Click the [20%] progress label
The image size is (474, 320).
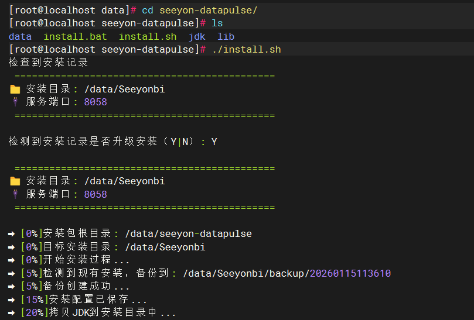click(x=31, y=313)
